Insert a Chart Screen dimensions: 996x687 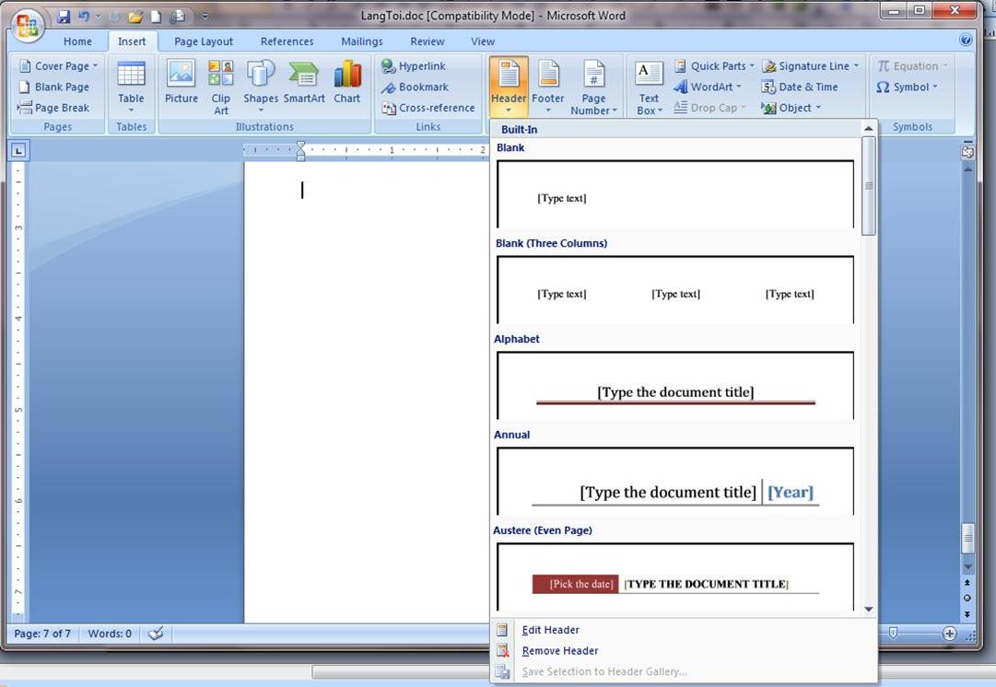coord(346,83)
